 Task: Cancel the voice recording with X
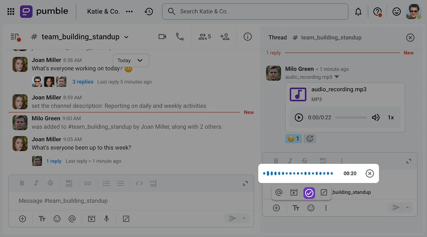(x=370, y=174)
